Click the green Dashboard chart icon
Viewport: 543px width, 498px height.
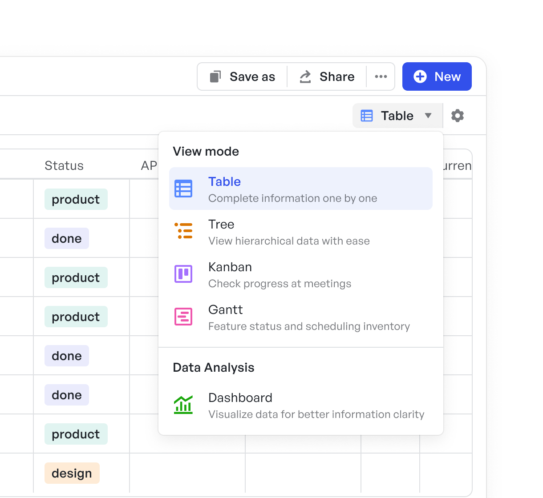183,405
